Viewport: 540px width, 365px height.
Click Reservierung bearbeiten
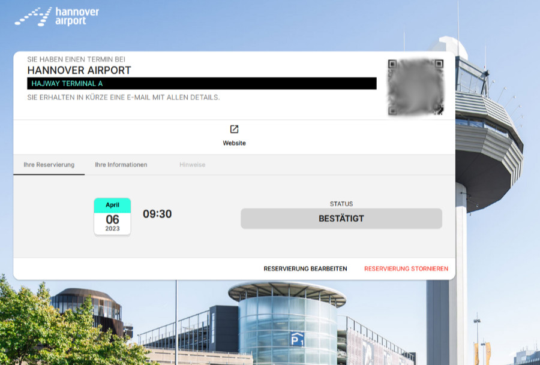point(305,269)
